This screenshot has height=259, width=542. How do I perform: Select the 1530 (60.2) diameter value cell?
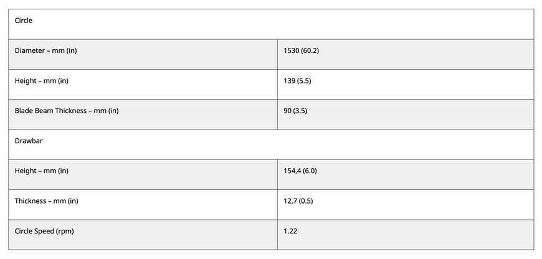pos(405,54)
